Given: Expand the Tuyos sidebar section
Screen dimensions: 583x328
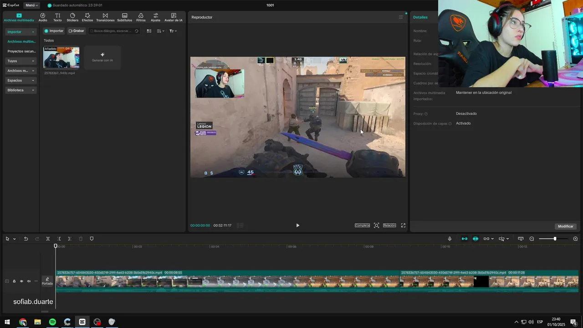Looking at the screenshot, I should click(x=21, y=61).
